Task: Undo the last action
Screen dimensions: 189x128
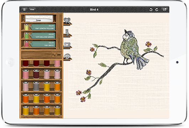Action: pos(151,10)
